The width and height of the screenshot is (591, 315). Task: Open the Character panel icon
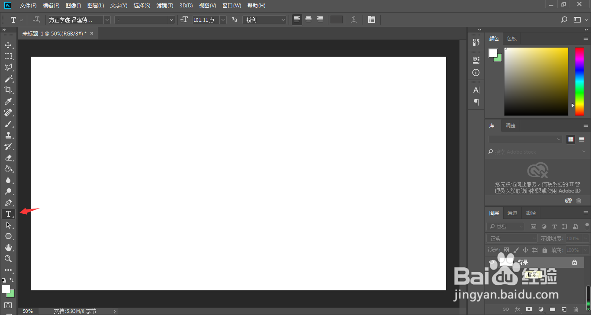pyautogui.click(x=476, y=90)
